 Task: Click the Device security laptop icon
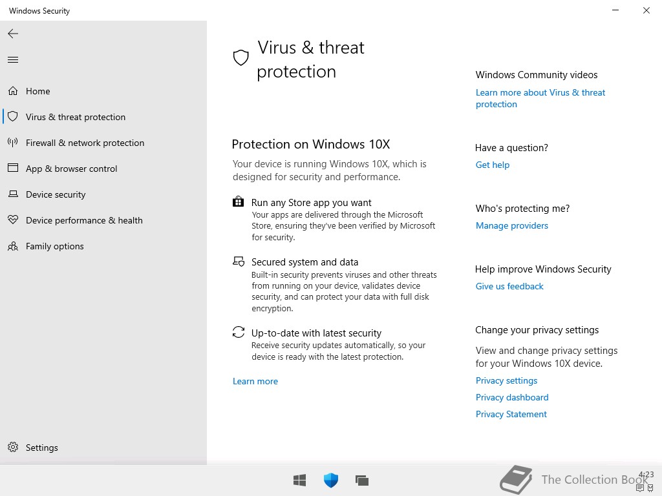pyautogui.click(x=13, y=194)
